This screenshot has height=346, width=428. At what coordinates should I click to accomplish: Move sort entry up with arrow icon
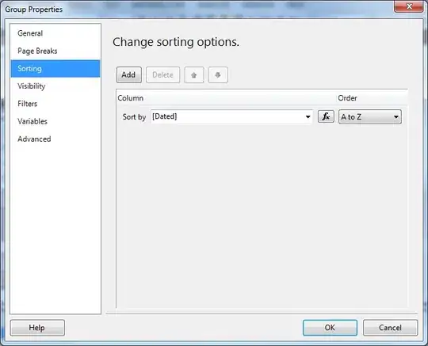point(194,75)
